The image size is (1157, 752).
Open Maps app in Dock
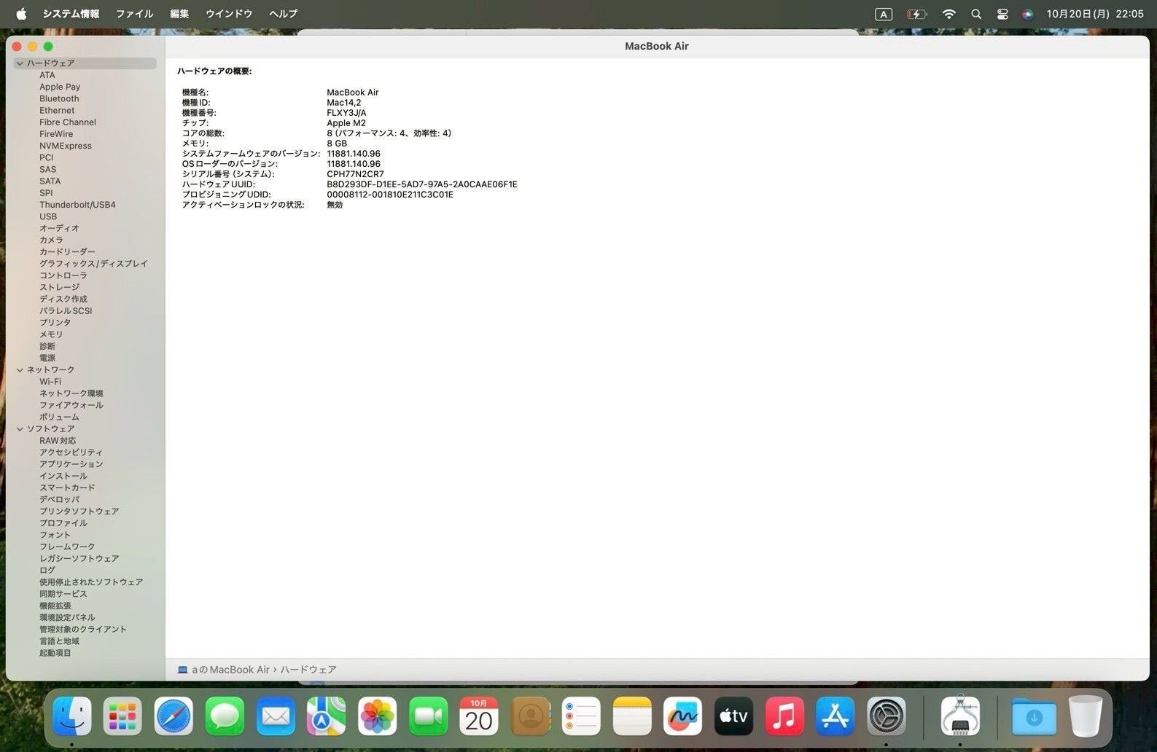coord(326,717)
